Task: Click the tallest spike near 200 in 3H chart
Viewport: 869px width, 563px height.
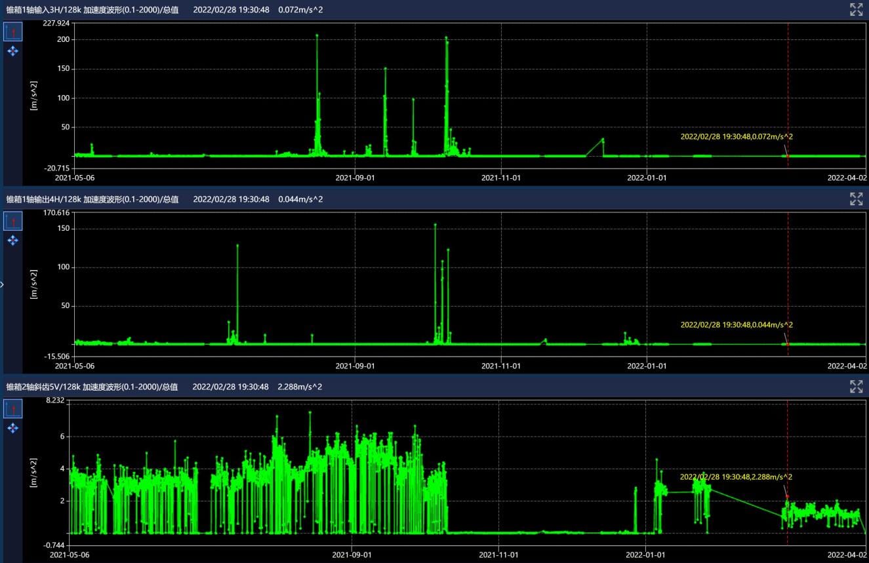Action: point(317,35)
